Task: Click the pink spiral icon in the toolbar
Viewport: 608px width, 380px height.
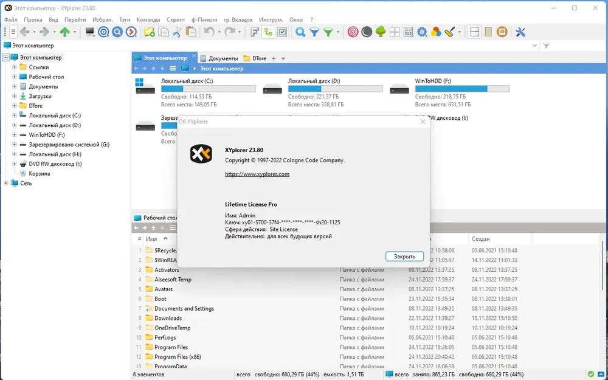Action: click(x=353, y=32)
